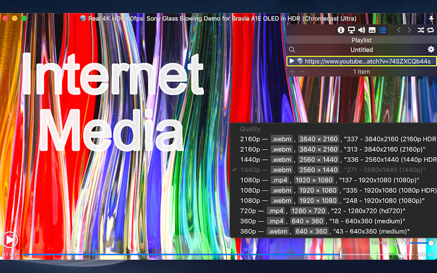Close the window with red button
437x273 pixels.
coord(4,18)
